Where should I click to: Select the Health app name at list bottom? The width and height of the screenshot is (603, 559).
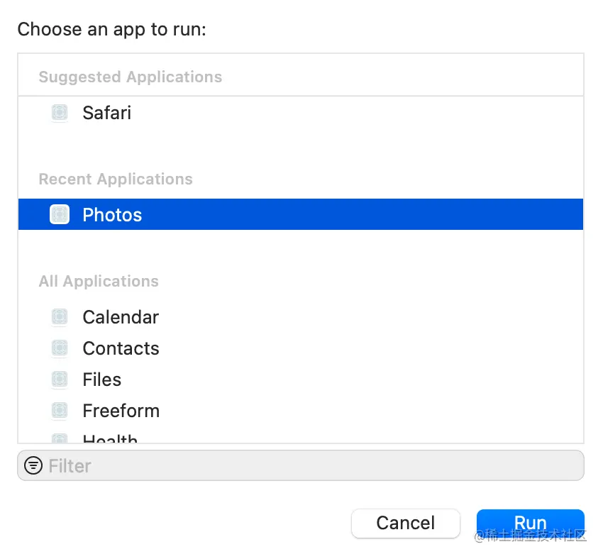pyautogui.click(x=110, y=439)
